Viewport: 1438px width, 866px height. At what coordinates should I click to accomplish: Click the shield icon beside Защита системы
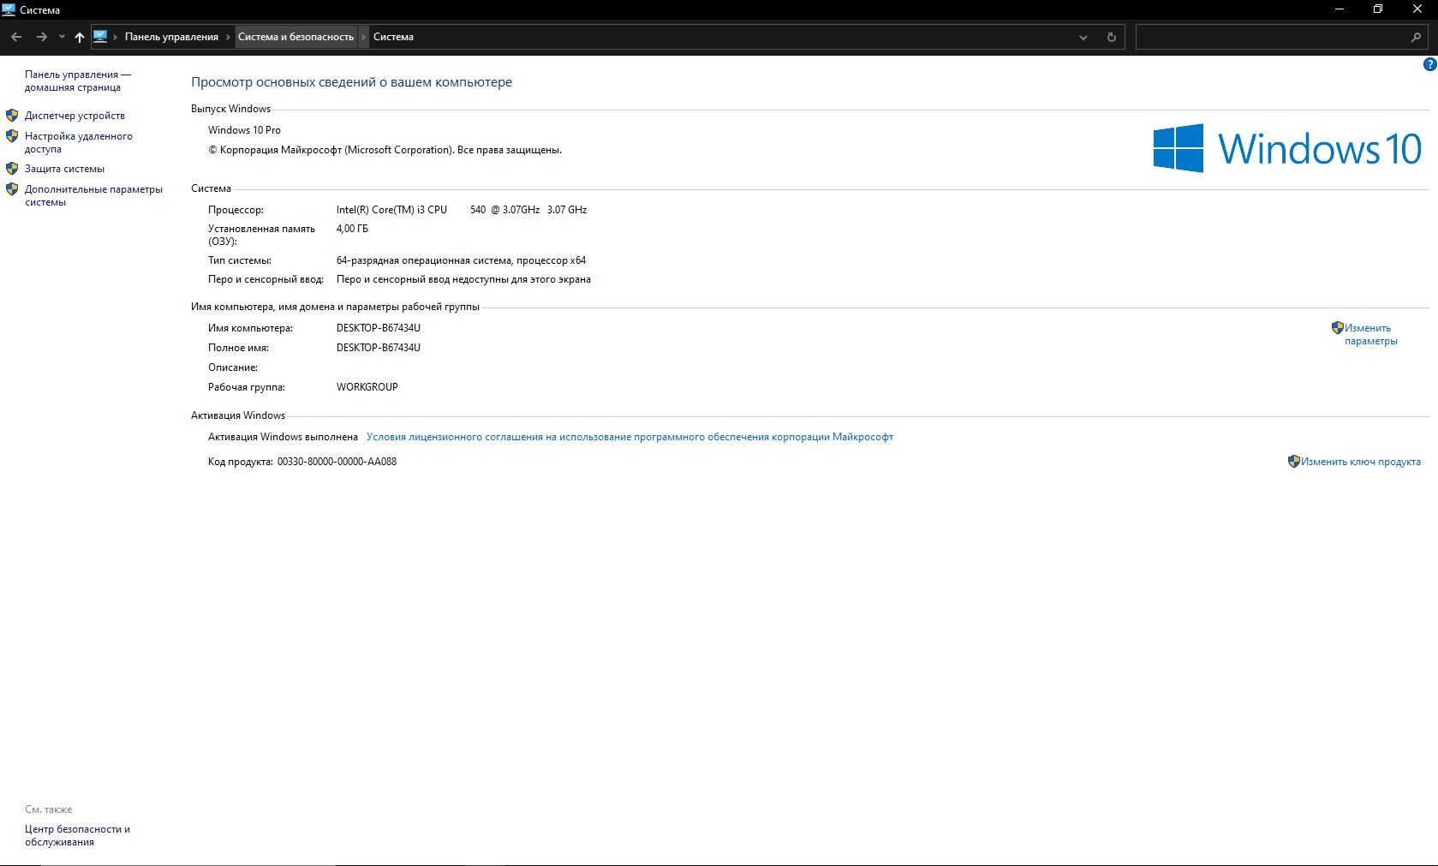[x=12, y=168]
